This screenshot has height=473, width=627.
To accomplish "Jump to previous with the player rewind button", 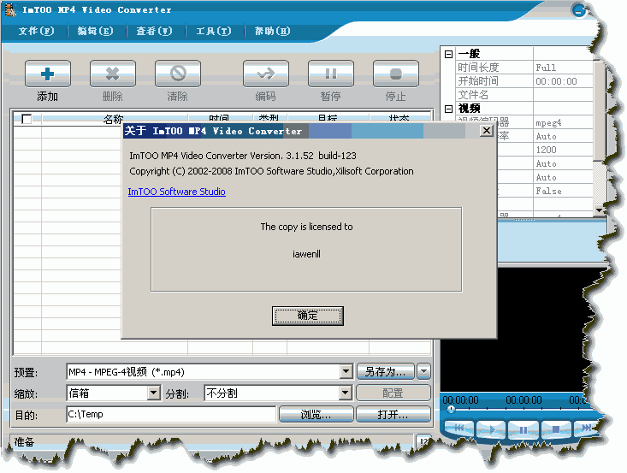I will point(458,429).
